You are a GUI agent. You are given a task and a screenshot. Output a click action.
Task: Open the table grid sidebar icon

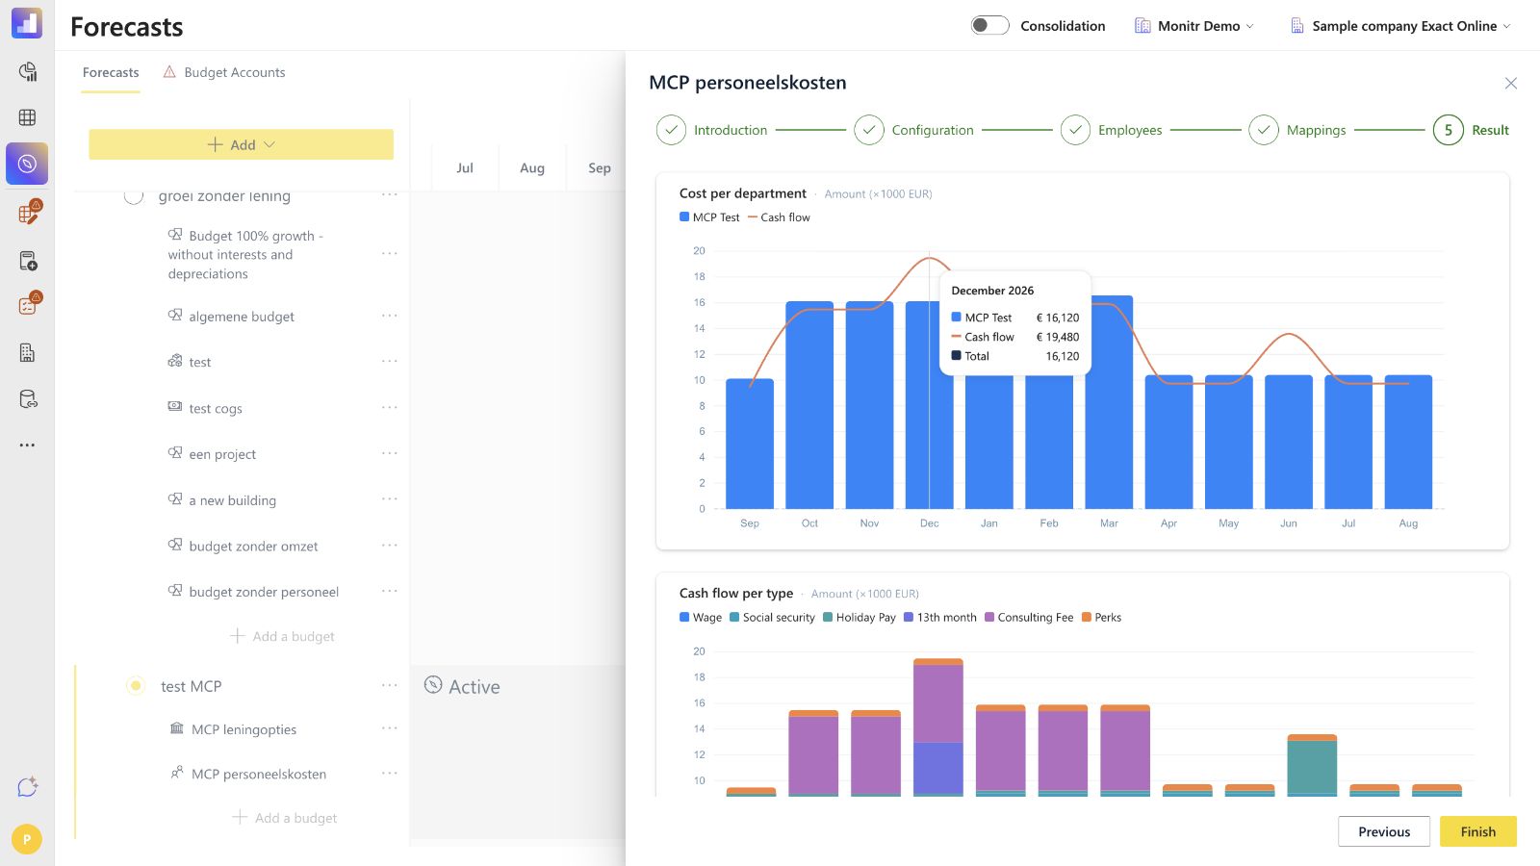pyautogui.click(x=27, y=117)
